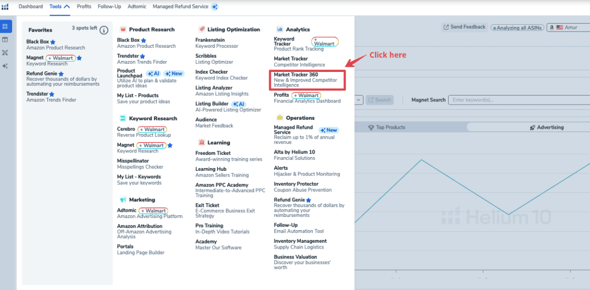Toggle star beside Trendster under Product Research

pyautogui.click(x=142, y=56)
